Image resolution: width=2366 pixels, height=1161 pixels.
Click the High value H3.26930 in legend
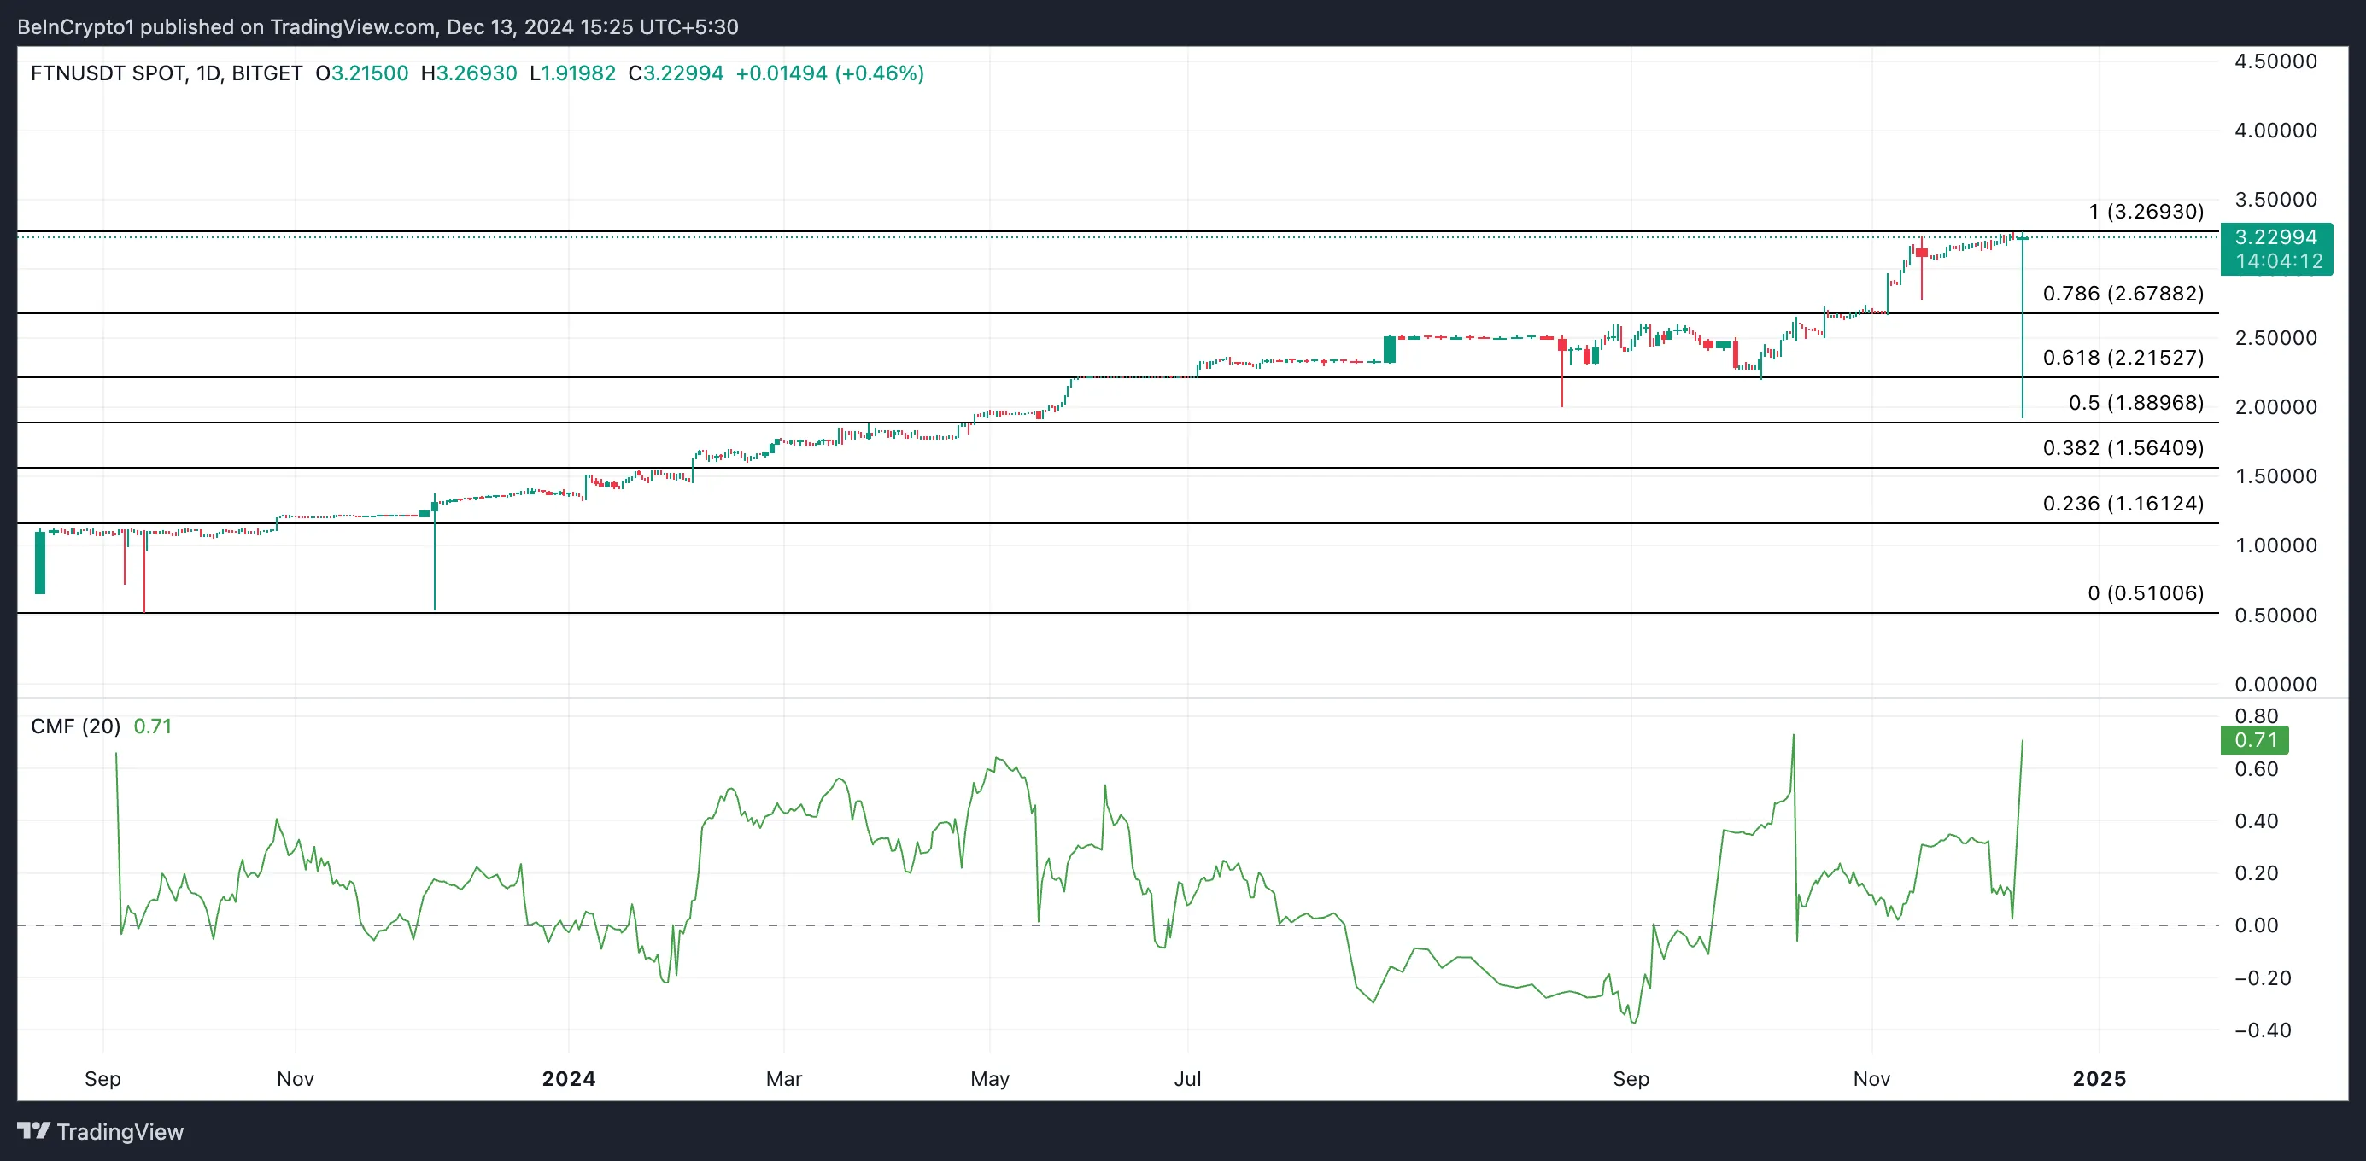click(468, 73)
